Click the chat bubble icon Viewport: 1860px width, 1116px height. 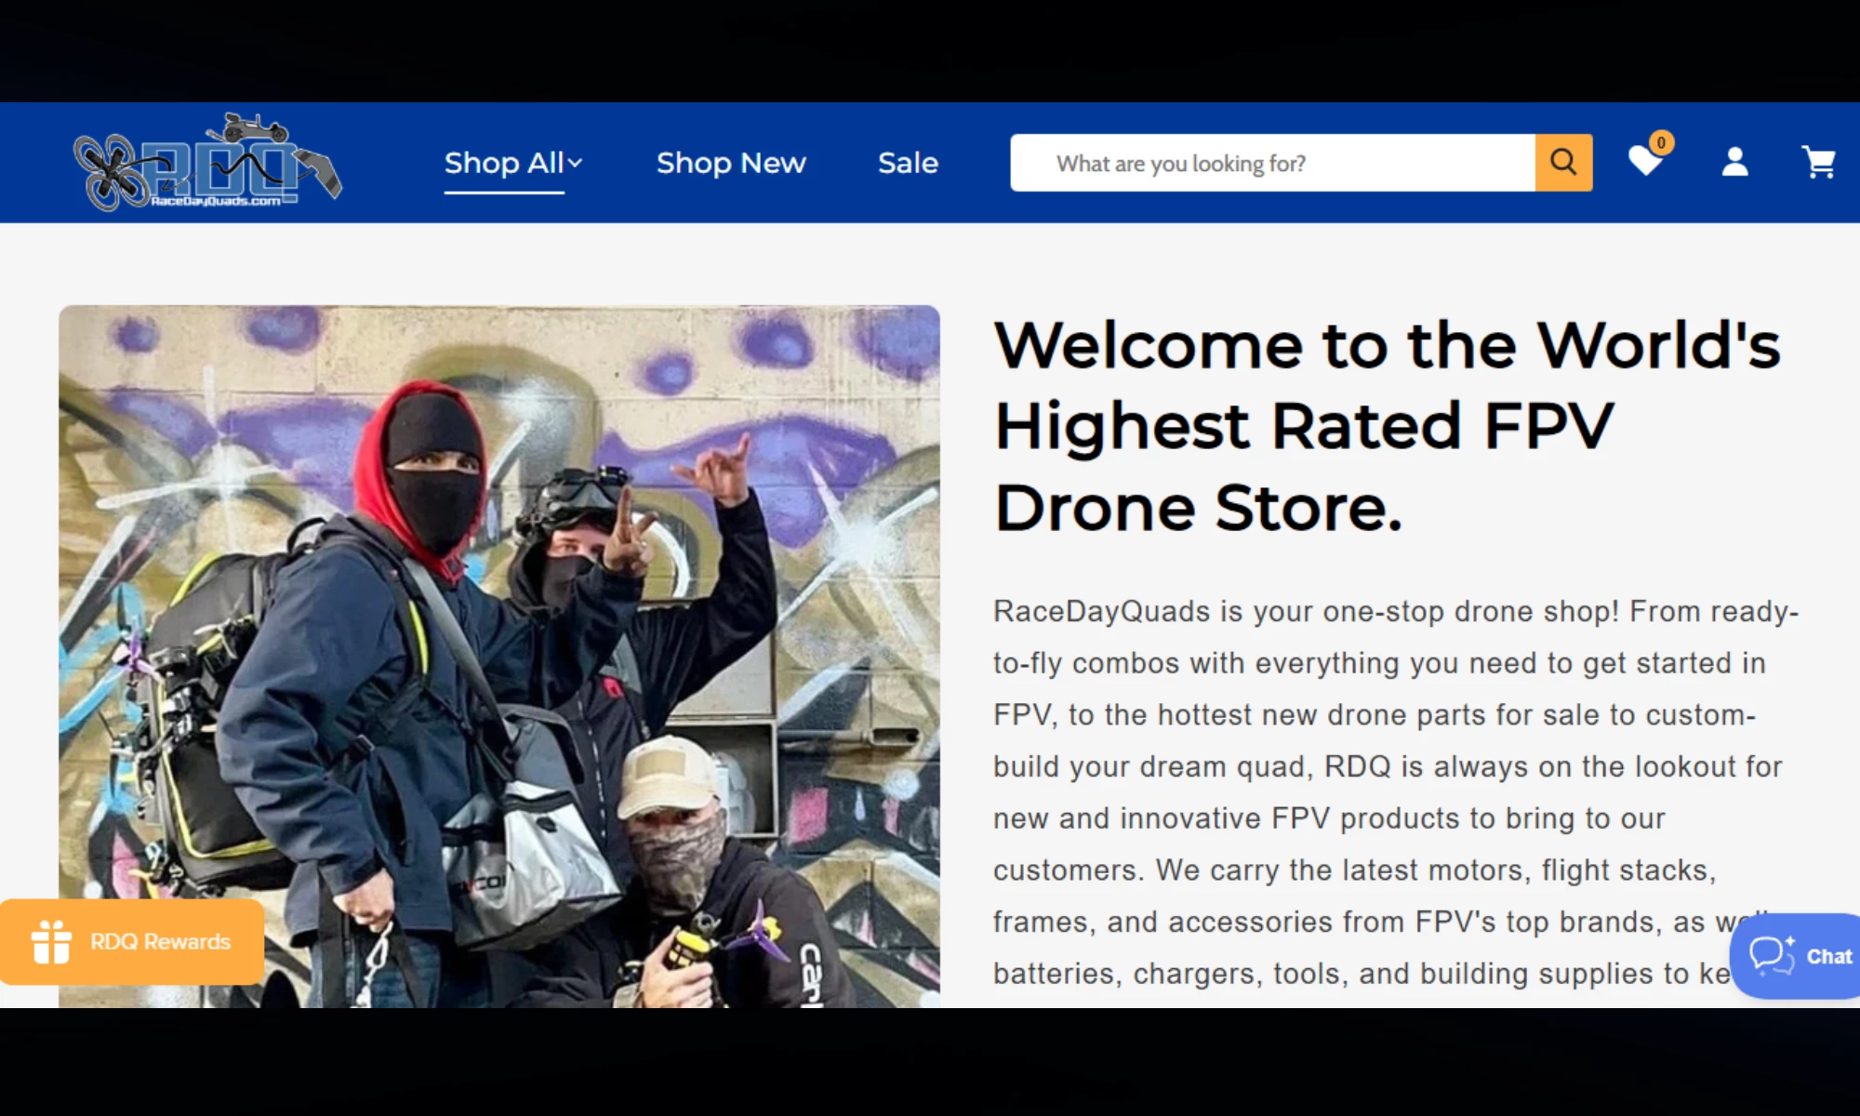[x=1771, y=955]
